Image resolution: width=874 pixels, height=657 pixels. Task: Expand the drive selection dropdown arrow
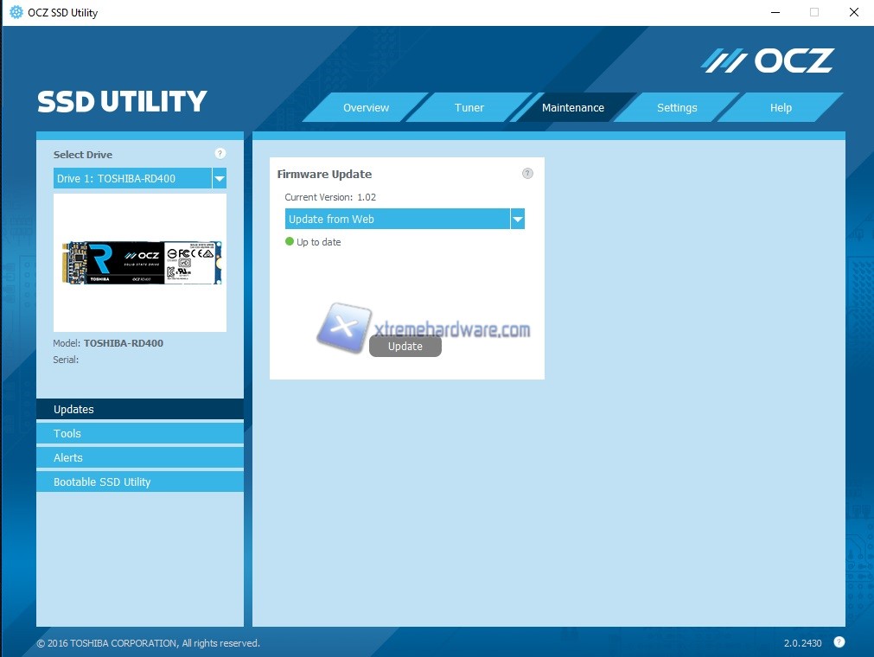click(220, 179)
